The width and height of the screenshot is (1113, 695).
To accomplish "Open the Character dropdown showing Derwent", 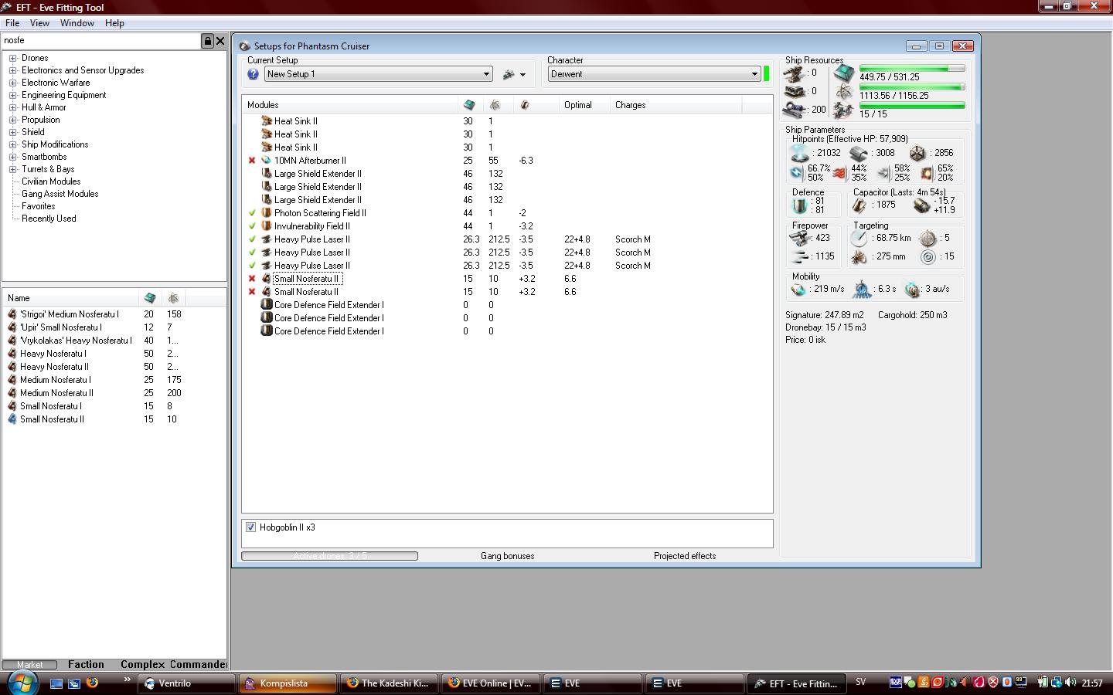I will point(654,74).
